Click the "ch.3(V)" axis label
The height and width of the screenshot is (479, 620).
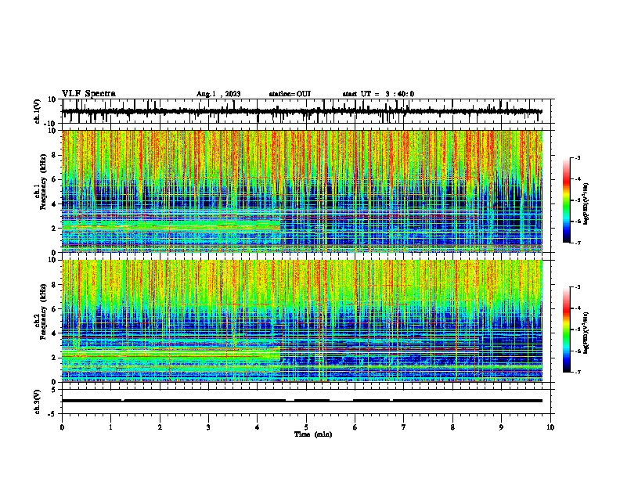[38, 402]
